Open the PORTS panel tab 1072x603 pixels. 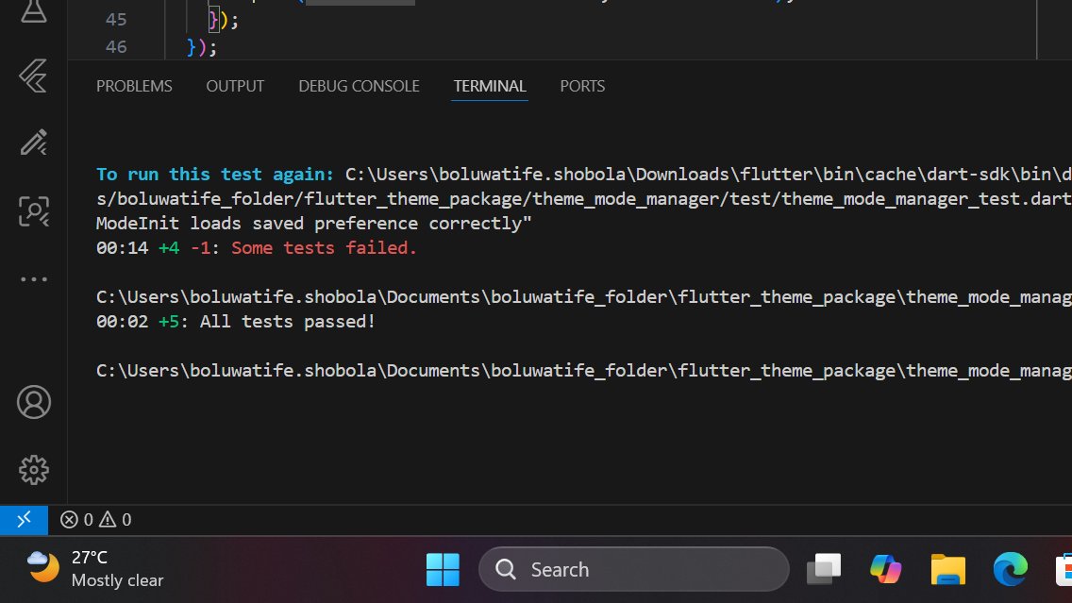[582, 86]
